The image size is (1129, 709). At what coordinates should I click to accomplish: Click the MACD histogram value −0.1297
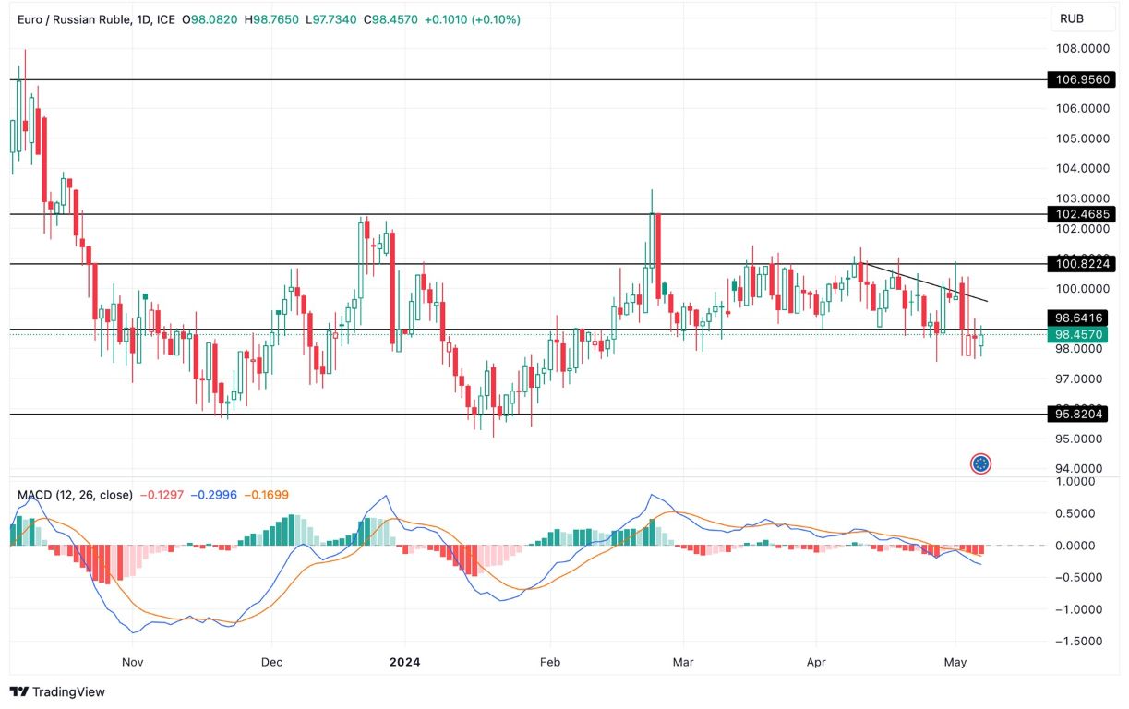coord(162,496)
